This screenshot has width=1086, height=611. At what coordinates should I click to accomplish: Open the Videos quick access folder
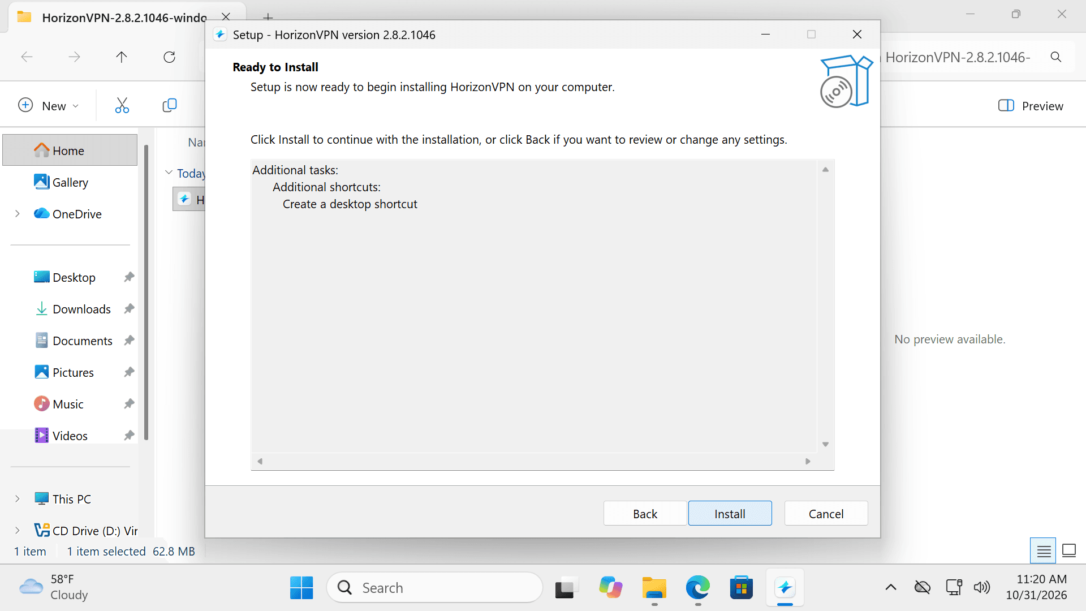click(70, 436)
